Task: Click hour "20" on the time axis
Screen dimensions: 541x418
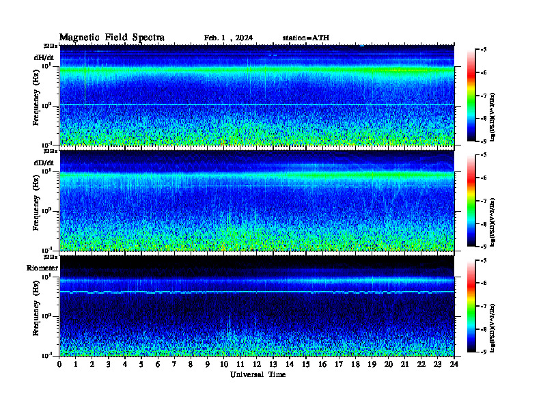Action: click(x=389, y=364)
